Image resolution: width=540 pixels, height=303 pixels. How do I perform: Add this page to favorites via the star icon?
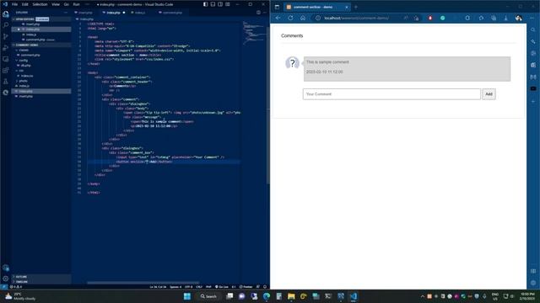coord(416,18)
